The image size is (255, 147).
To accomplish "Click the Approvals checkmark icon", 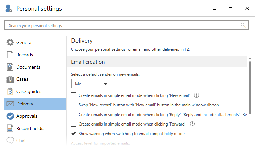I will coord(10,116).
